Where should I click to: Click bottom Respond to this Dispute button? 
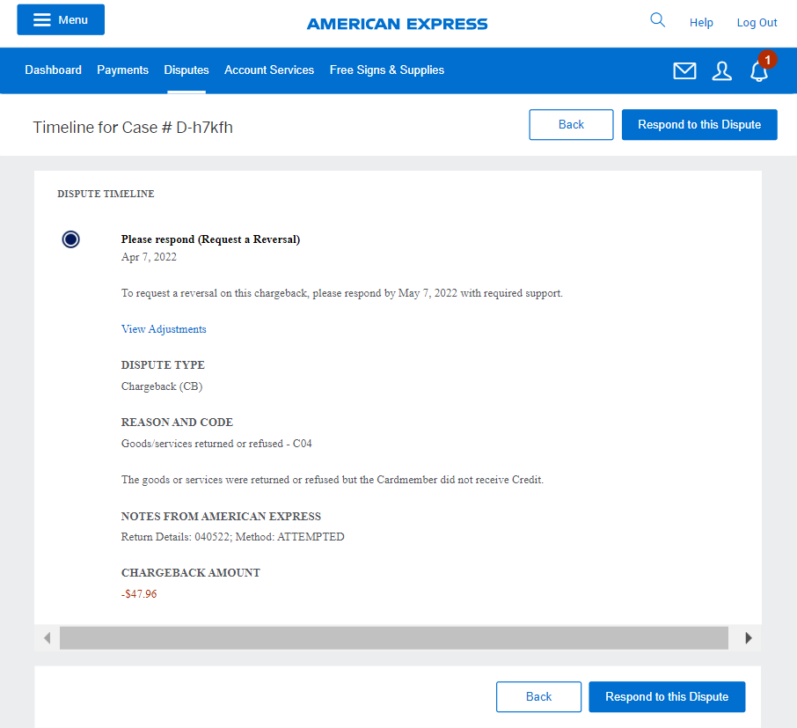[x=666, y=696]
